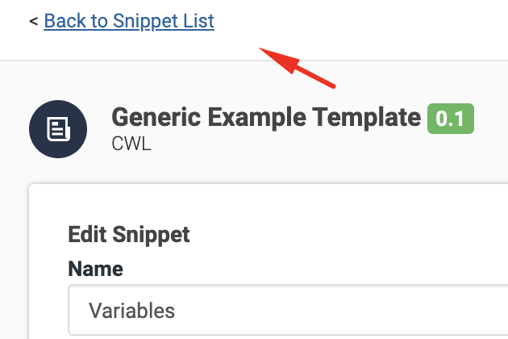Place cursor after the word Variables
This screenshot has width=508, height=339.
pyautogui.click(x=177, y=311)
